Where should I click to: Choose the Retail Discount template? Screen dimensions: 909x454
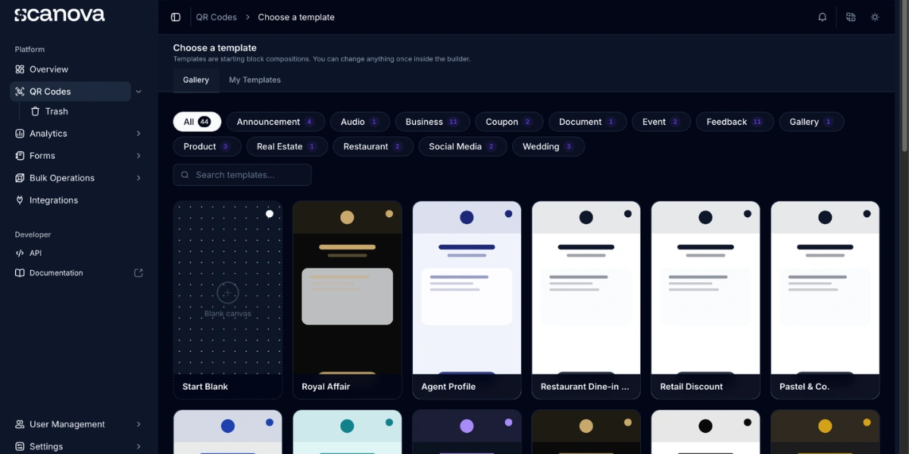pyautogui.click(x=705, y=300)
